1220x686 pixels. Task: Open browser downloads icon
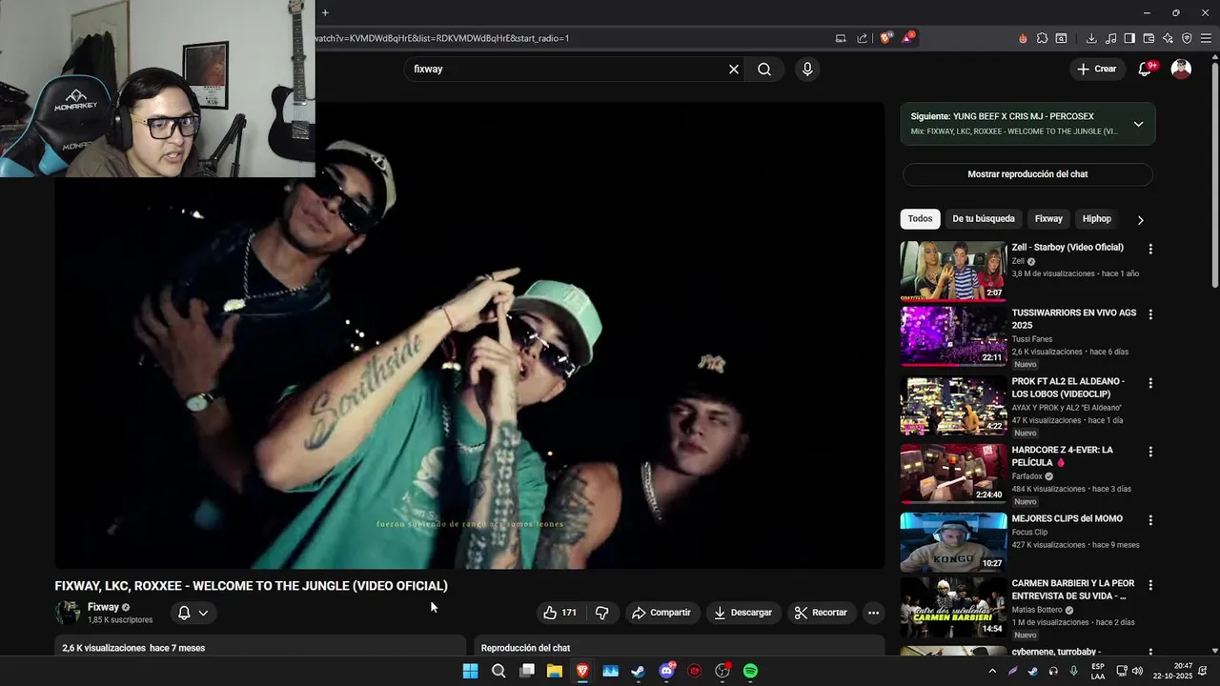(x=1091, y=38)
